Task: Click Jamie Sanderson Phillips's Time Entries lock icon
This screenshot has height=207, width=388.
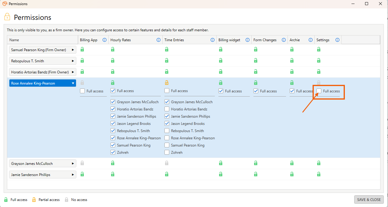Action: click(x=167, y=174)
